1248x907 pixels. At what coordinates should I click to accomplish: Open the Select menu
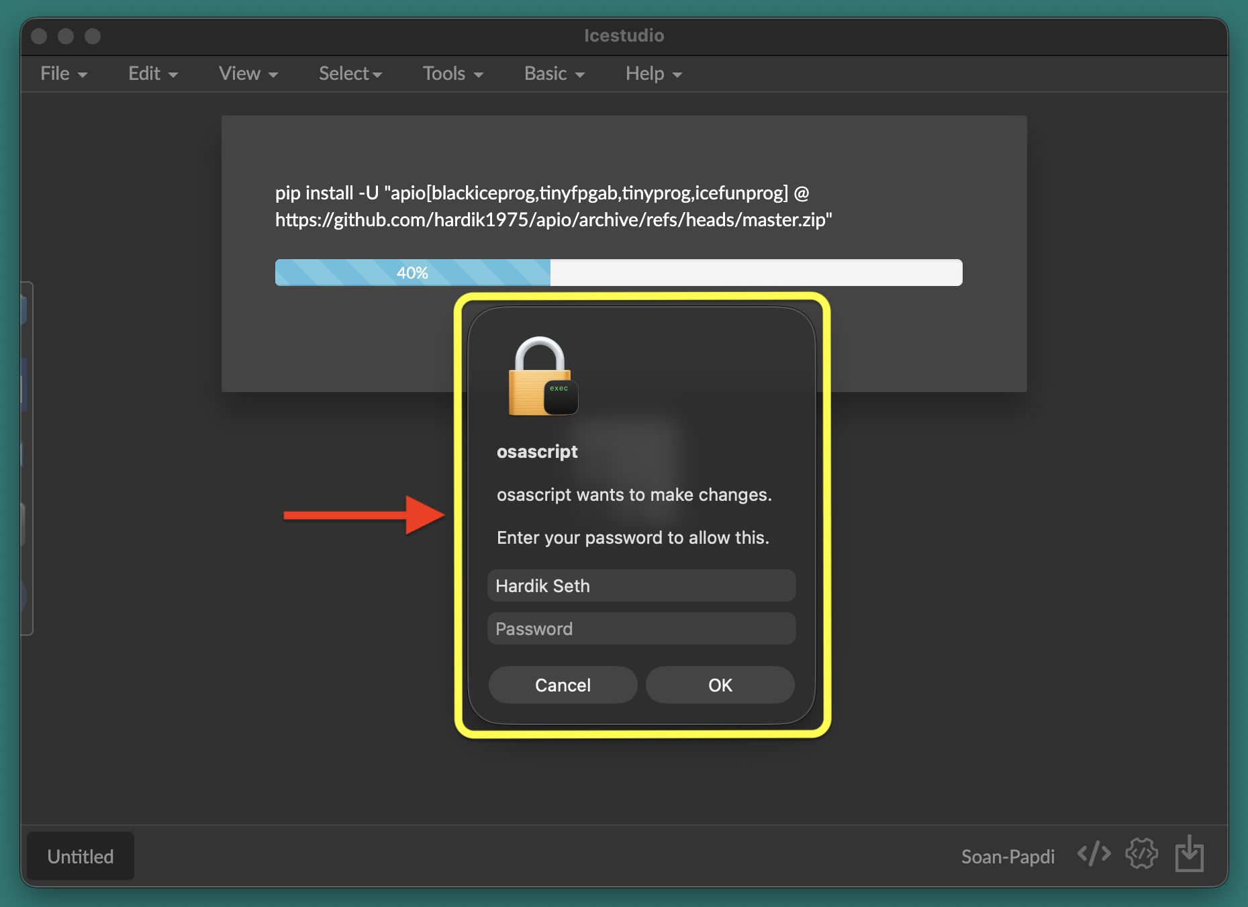(350, 73)
